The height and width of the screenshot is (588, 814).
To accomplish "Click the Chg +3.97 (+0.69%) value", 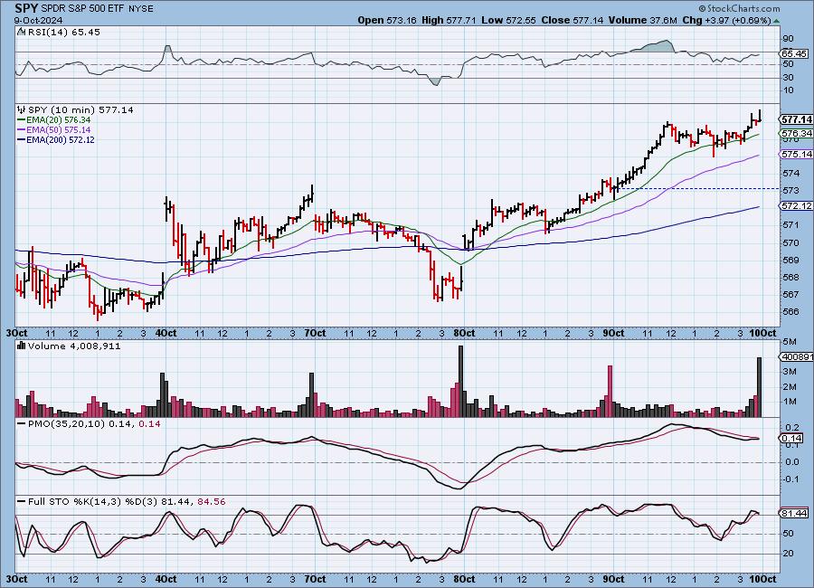I will (x=726, y=20).
